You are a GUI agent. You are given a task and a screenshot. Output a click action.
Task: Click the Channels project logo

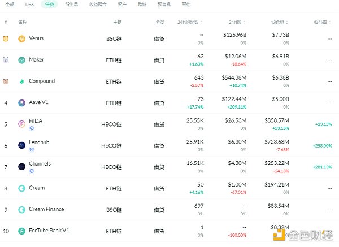(21, 167)
